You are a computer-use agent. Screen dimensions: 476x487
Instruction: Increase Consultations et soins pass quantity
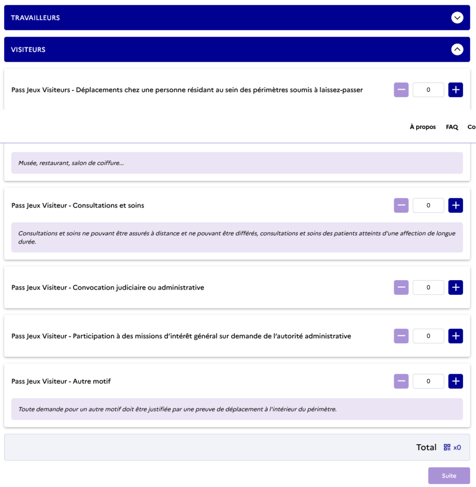pos(456,205)
